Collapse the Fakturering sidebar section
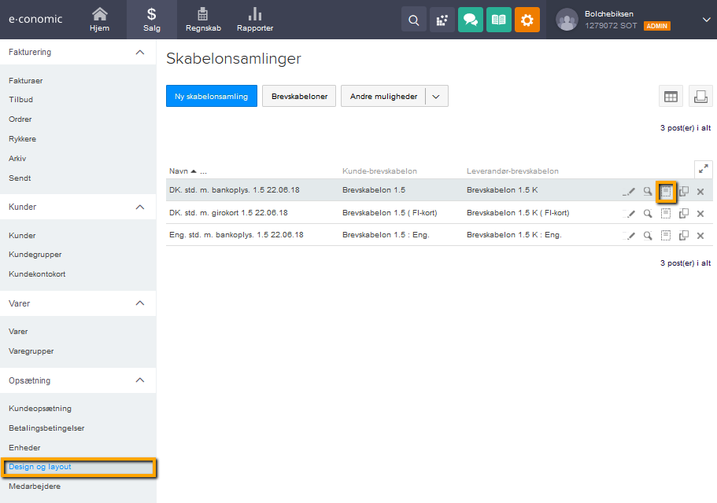717x503 pixels. point(140,52)
